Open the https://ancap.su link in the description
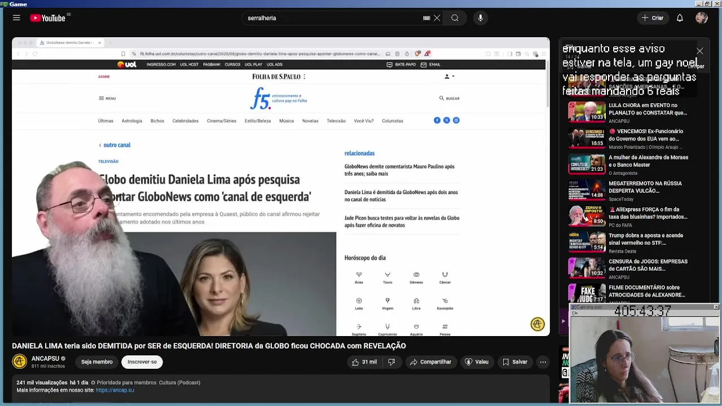 click(115, 390)
